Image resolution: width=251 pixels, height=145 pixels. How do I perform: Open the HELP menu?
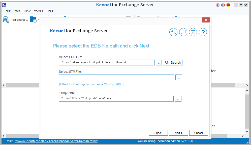pos(50,11)
